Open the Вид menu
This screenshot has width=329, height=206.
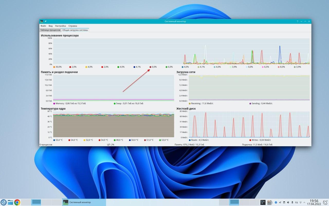51,26
